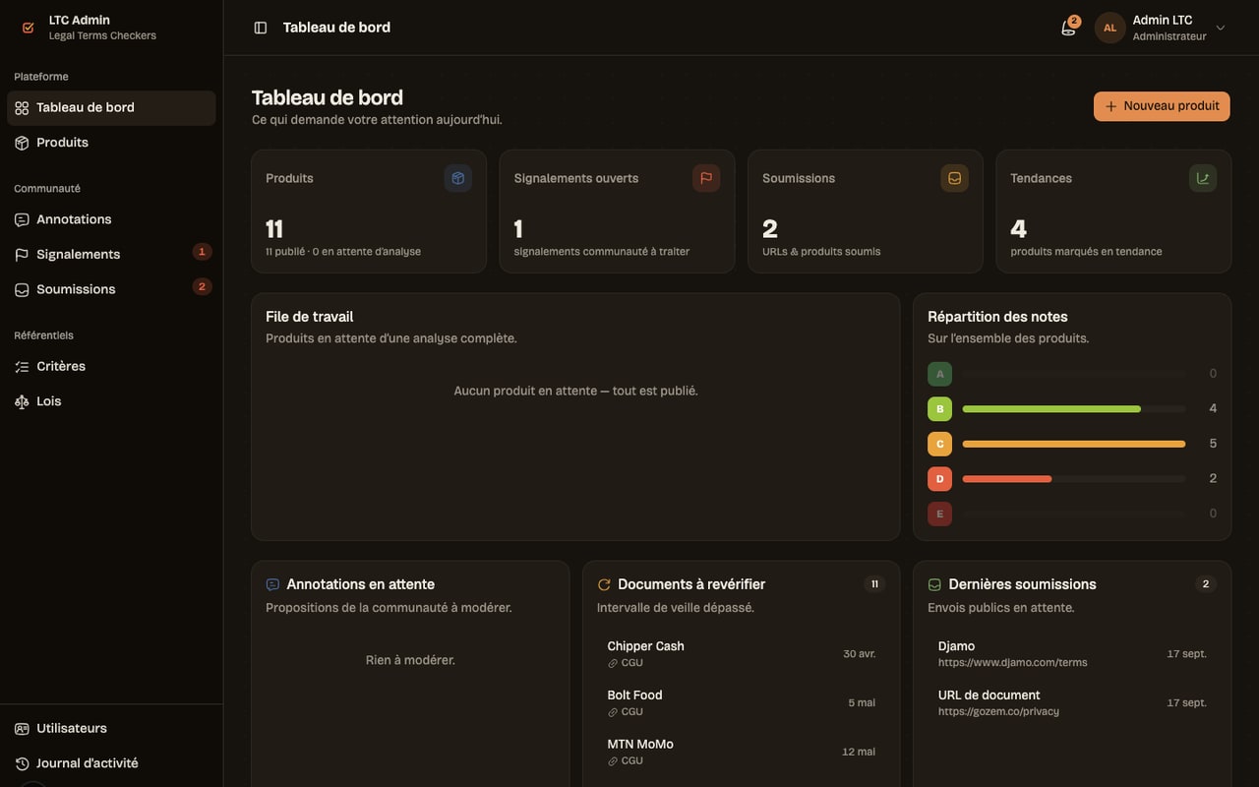Open Critères in the sidebar

pyautogui.click(x=111, y=366)
